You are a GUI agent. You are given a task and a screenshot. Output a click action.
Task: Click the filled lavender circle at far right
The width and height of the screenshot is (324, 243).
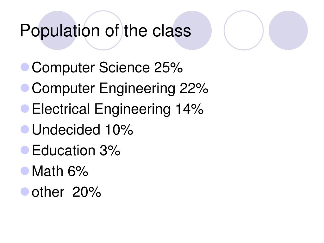[x=288, y=30]
